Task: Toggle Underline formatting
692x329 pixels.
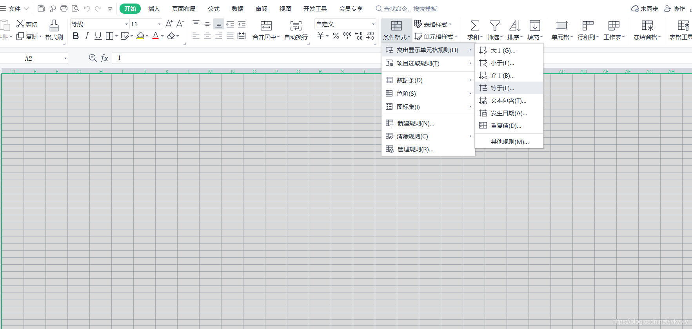Action: pyautogui.click(x=98, y=36)
